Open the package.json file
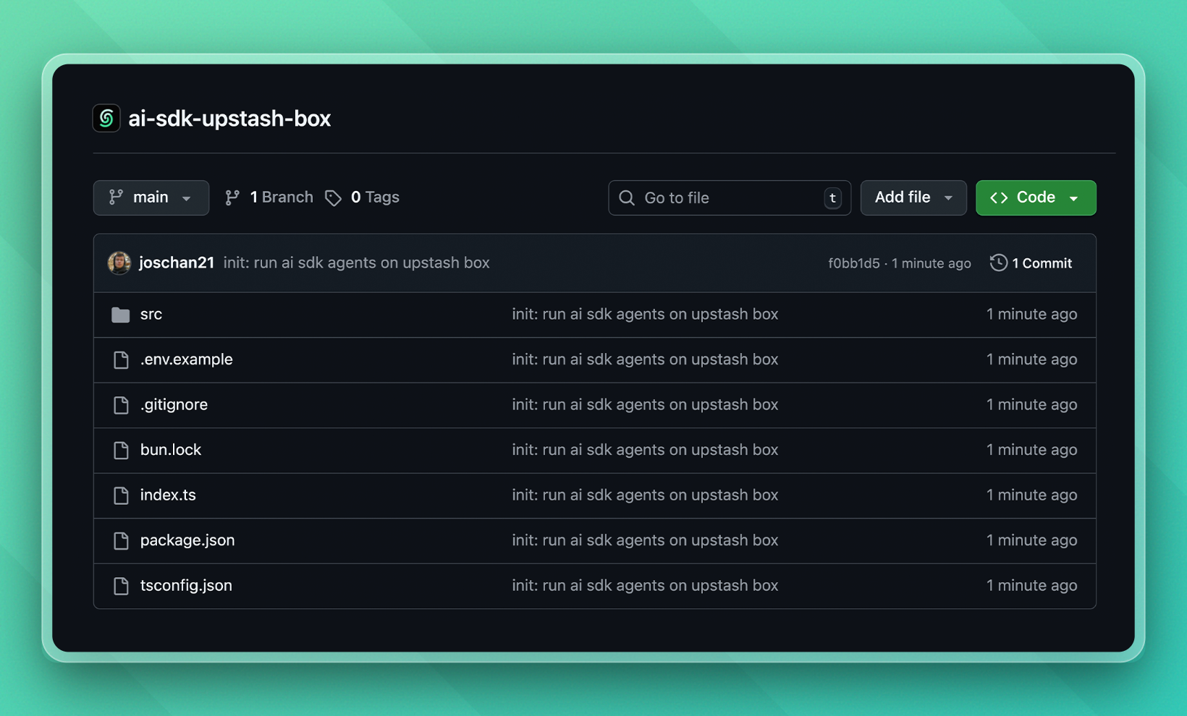The height and width of the screenshot is (716, 1187). point(187,540)
